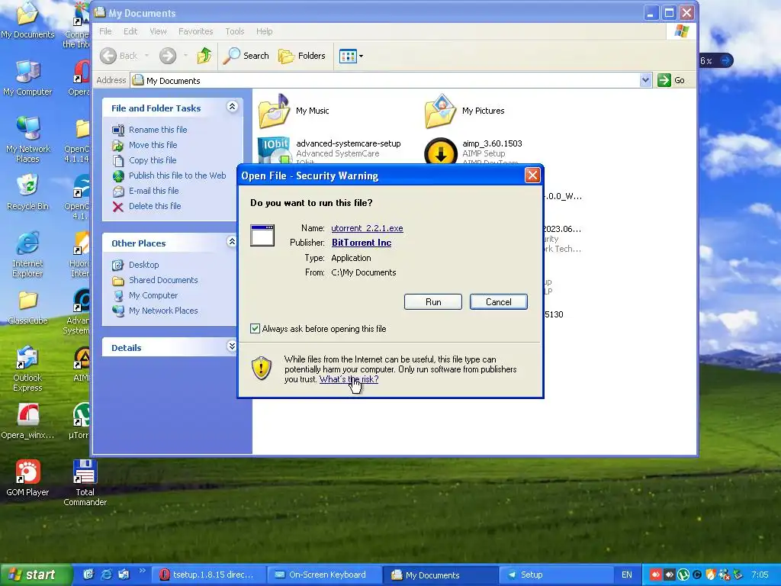
Task: Click the uTorrent green tray icon
Action: 683,575
